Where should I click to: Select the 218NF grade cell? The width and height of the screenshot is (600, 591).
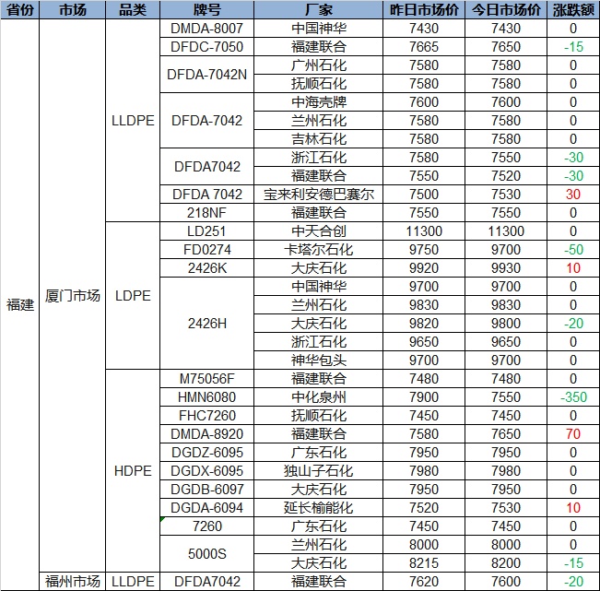pyautogui.click(x=207, y=212)
